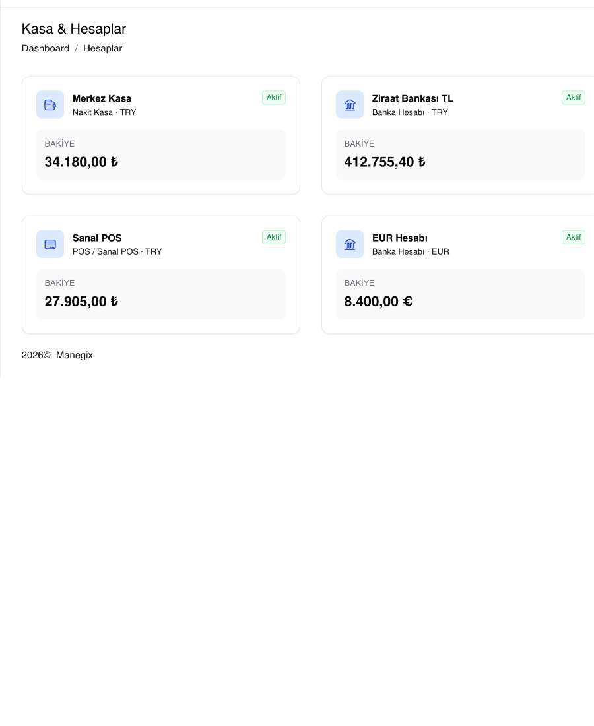Screen dimensions: 594x726
Task: Select the Sanal POS account title
Action: pos(97,238)
